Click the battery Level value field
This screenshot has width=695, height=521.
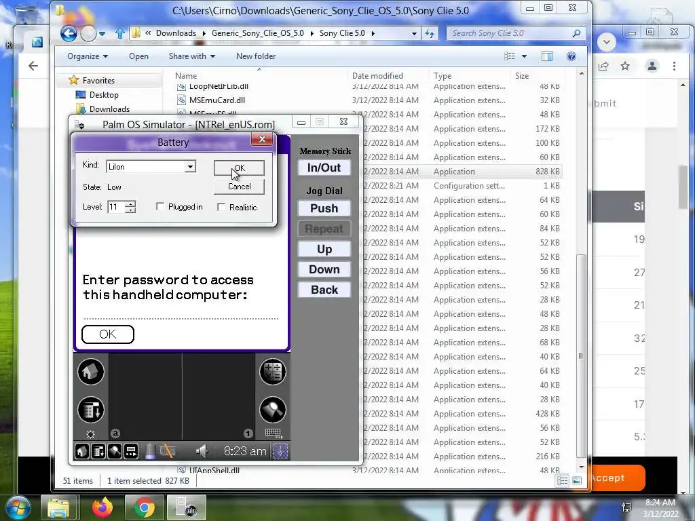pyautogui.click(x=117, y=207)
